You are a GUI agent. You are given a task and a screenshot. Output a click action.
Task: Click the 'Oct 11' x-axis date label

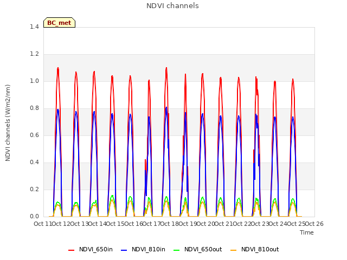point(43,224)
